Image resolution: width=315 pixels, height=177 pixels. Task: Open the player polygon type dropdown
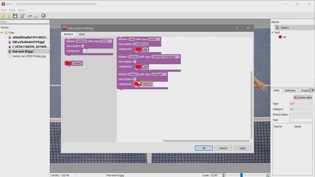[x=159, y=74]
